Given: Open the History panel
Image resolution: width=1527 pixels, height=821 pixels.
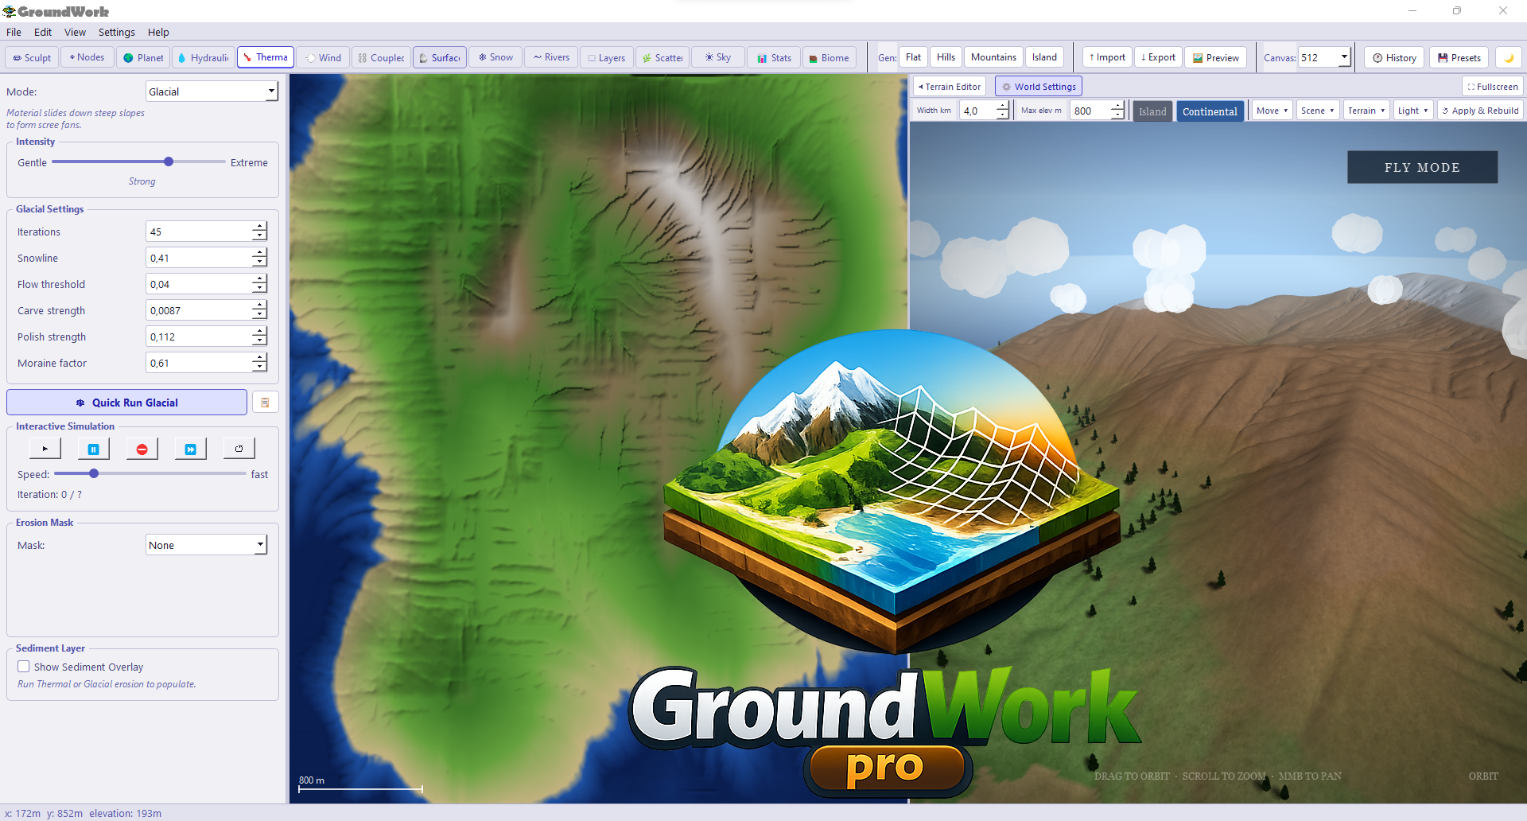Looking at the screenshot, I should click(x=1394, y=57).
